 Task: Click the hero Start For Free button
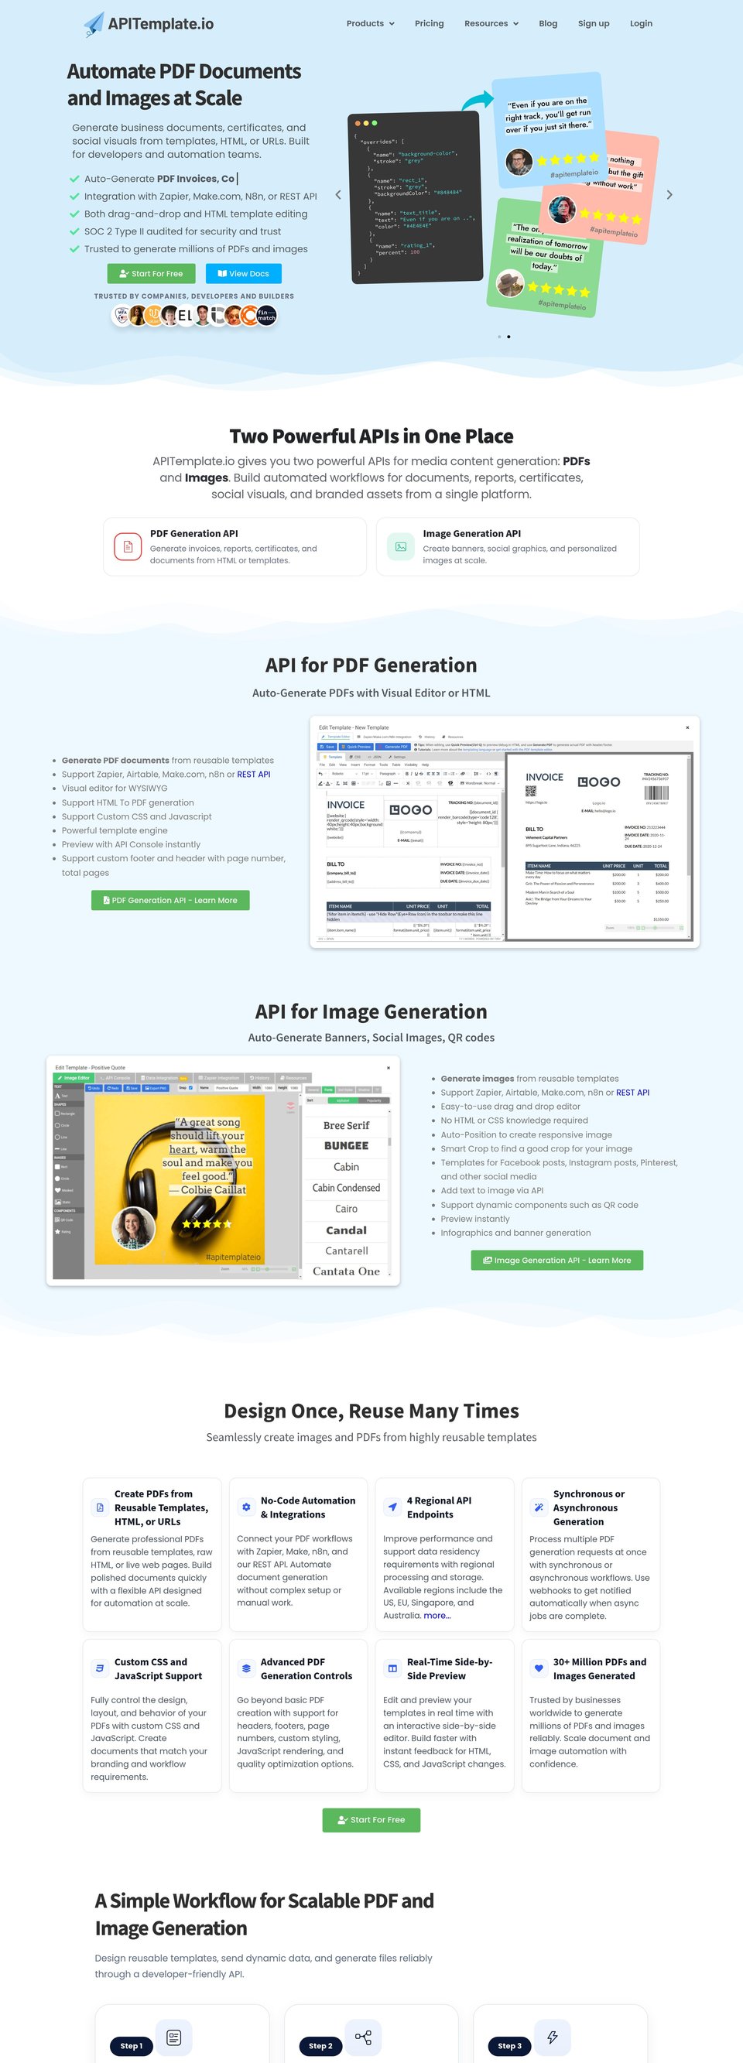point(150,273)
